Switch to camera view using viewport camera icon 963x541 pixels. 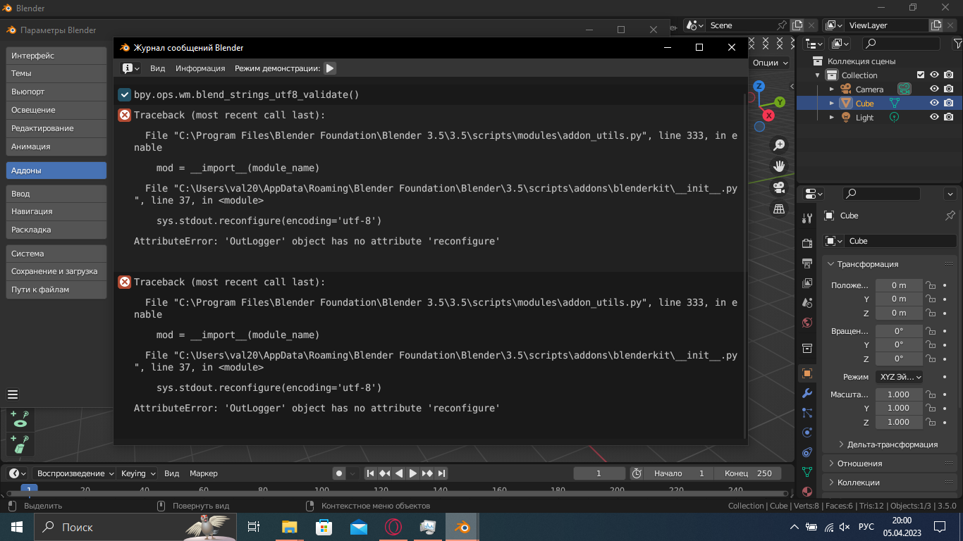coord(779,187)
